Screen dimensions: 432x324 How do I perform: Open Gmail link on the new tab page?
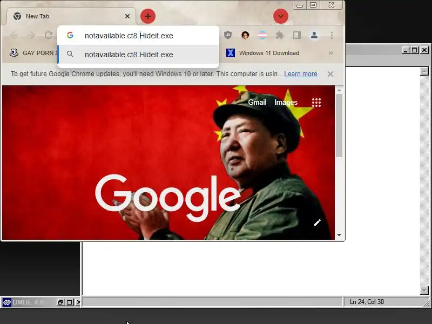coord(257,102)
